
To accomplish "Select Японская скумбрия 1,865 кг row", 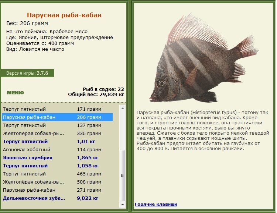I will click(x=57, y=158).
